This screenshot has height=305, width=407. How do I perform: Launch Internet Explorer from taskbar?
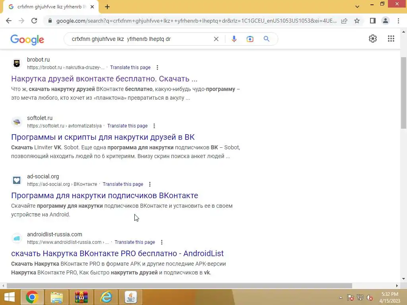106,297
